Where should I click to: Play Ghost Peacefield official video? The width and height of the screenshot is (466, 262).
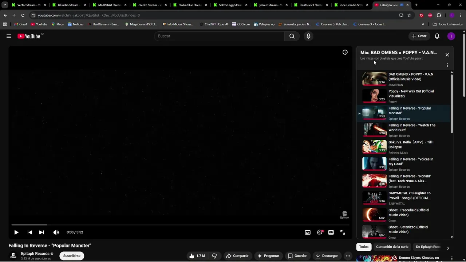coord(403,215)
